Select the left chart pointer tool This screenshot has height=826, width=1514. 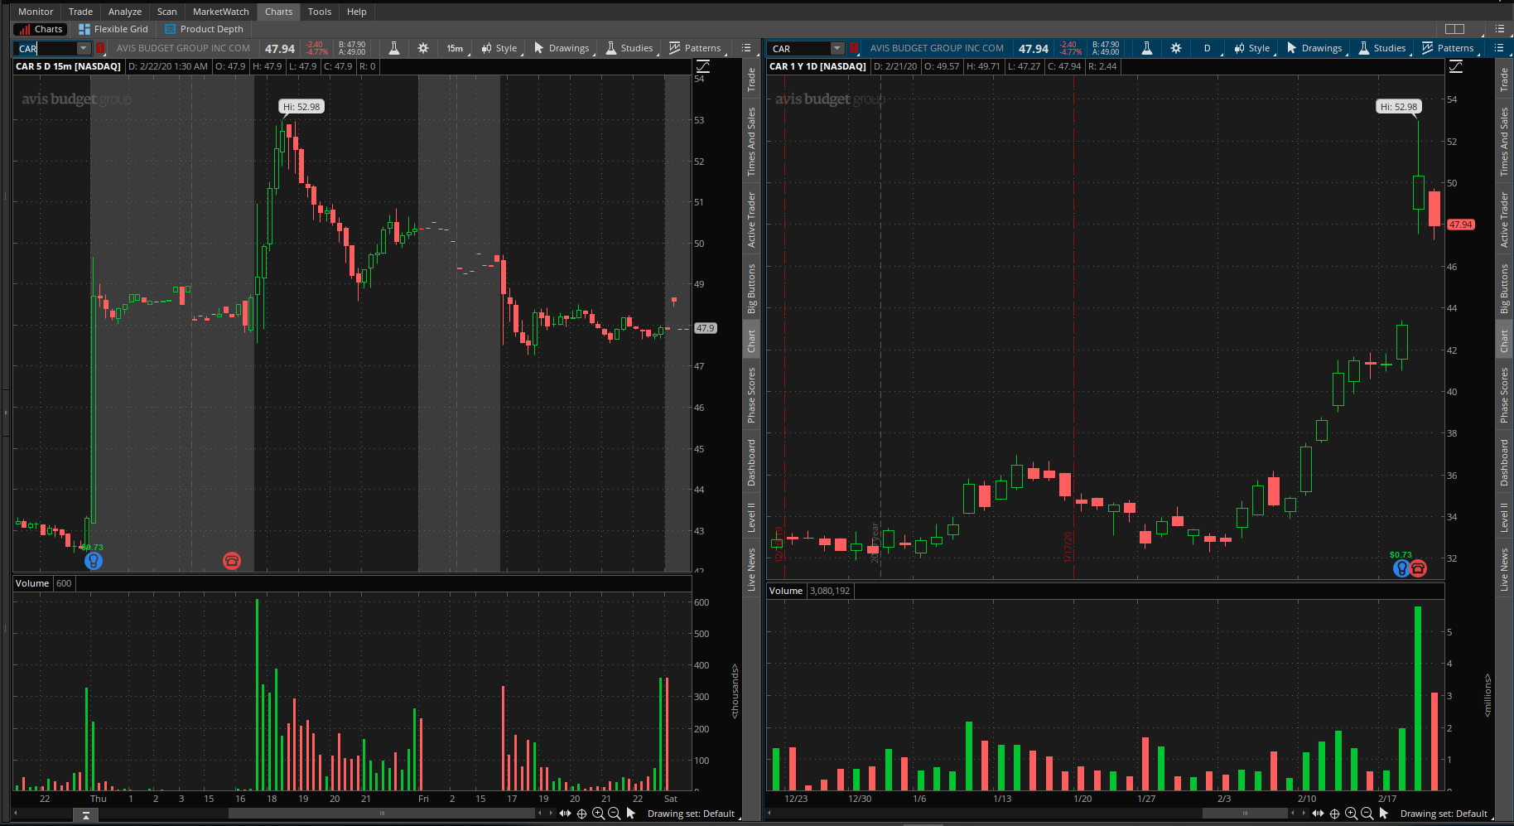tap(631, 814)
